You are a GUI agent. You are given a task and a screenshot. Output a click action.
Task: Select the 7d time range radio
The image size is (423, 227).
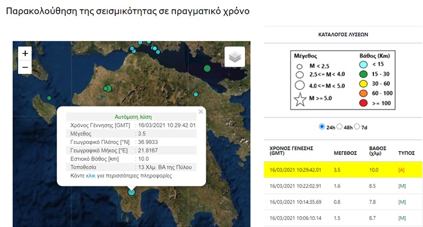[x=357, y=127]
